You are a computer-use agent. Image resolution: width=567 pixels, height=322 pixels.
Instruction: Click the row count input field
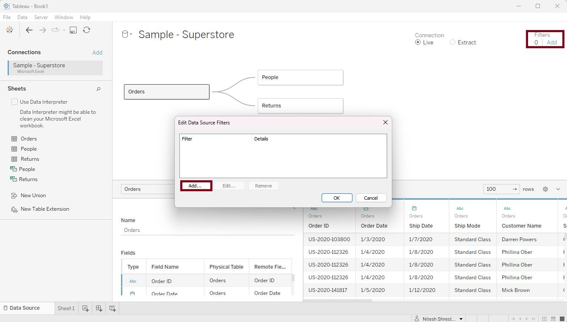(x=496, y=189)
